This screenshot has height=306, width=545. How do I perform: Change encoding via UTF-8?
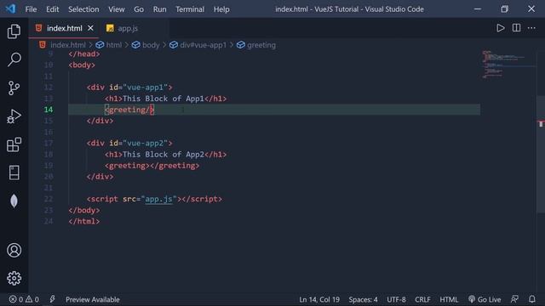(x=396, y=299)
